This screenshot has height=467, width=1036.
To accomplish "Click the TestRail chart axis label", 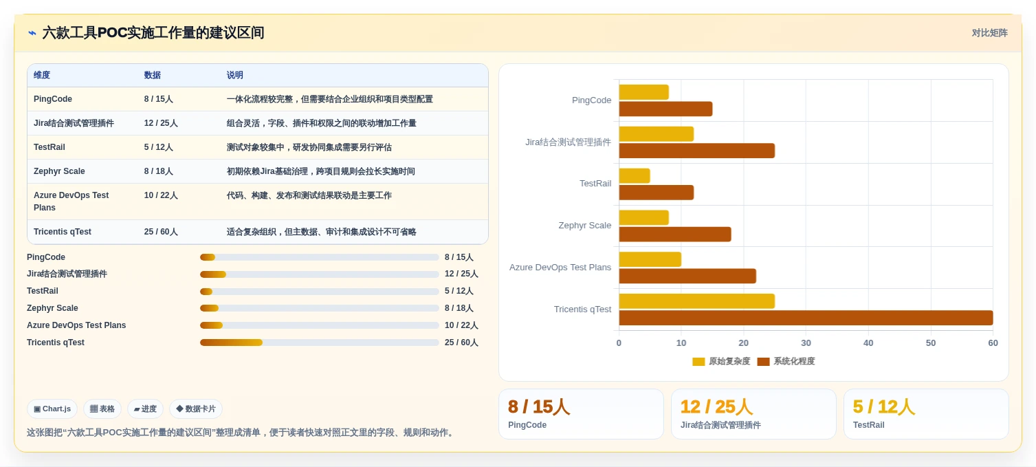I will 595,184.
